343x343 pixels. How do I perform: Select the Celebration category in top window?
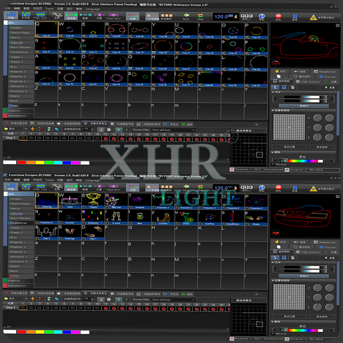21,52
